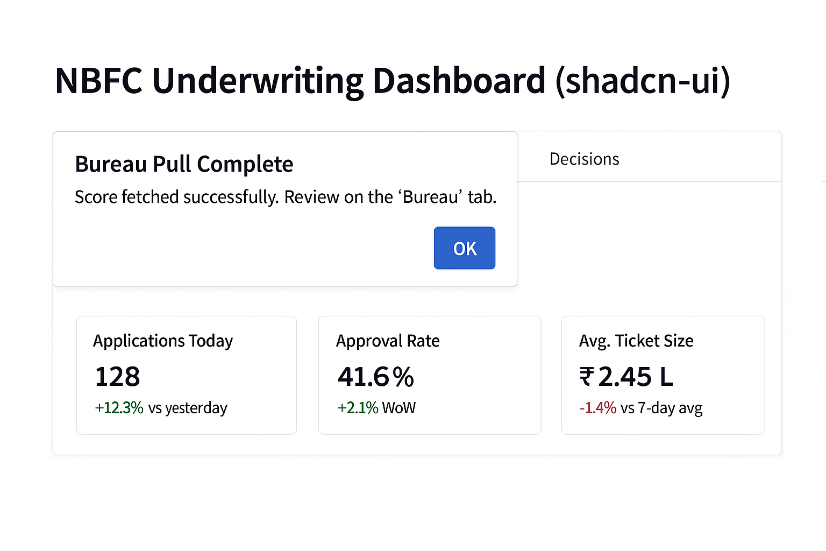Click the 'Bureau Pull Complete' dialog title

coord(184,165)
